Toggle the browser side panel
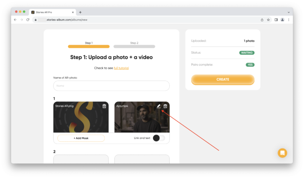 [x=276, y=20]
